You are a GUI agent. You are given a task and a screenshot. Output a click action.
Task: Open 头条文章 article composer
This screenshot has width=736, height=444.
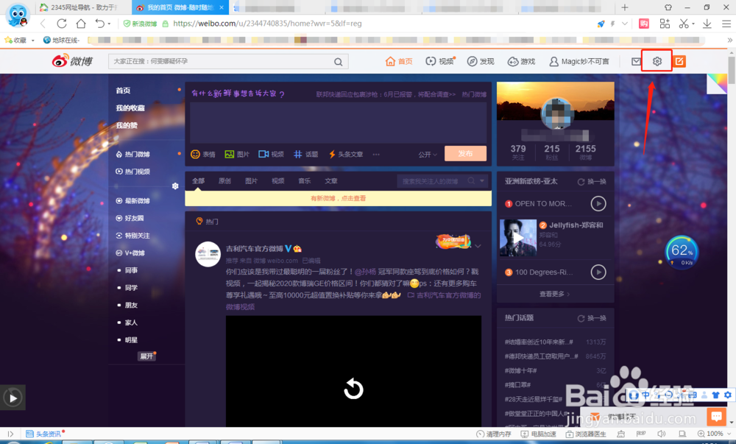(345, 154)
